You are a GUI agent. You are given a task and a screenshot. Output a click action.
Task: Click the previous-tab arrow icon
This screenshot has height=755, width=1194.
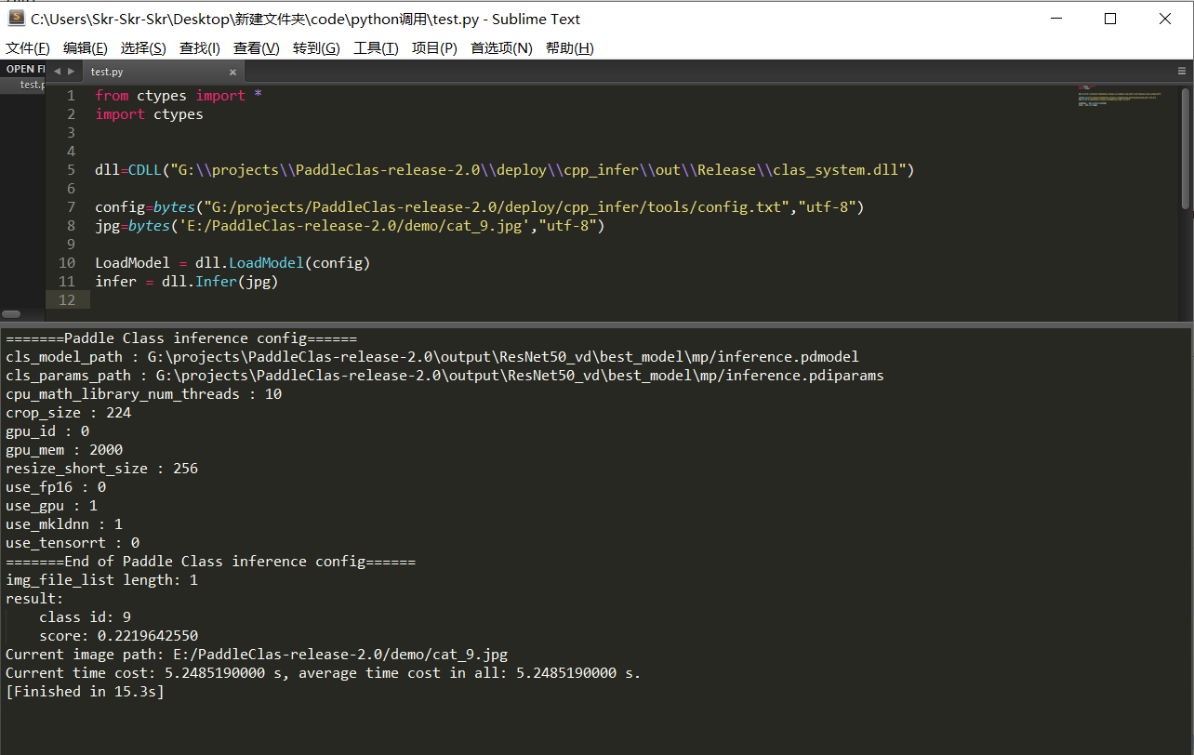(56, 70)
